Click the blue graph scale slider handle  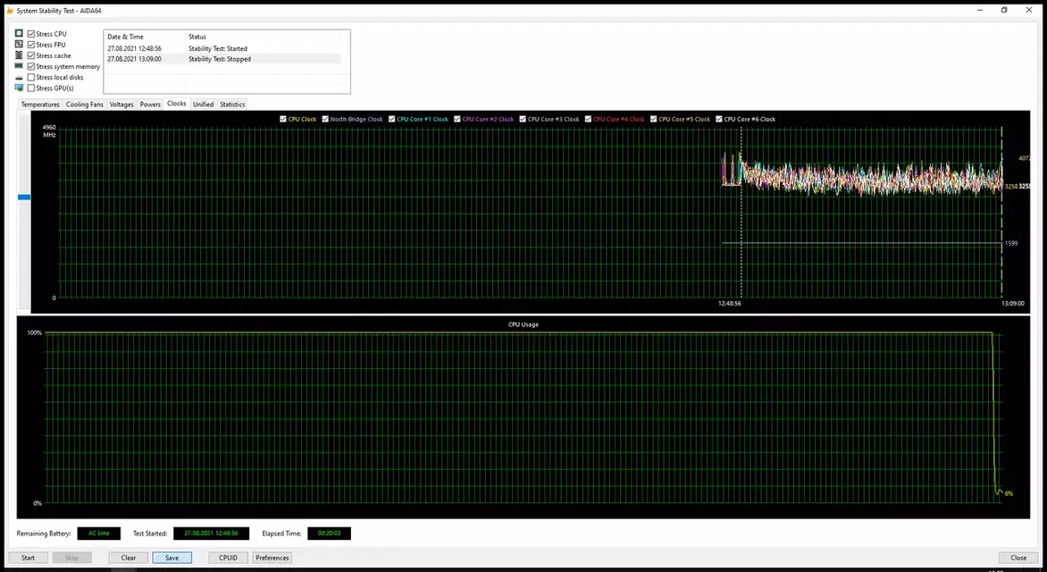(24, 198)
